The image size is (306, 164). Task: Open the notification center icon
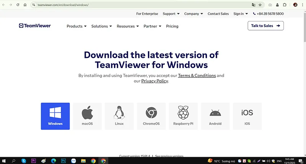(301, 161)
